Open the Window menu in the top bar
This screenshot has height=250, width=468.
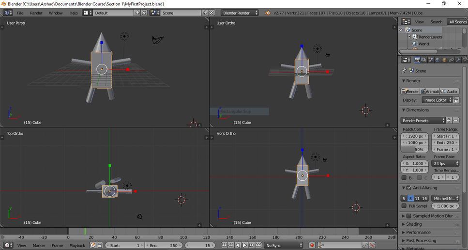56,13
